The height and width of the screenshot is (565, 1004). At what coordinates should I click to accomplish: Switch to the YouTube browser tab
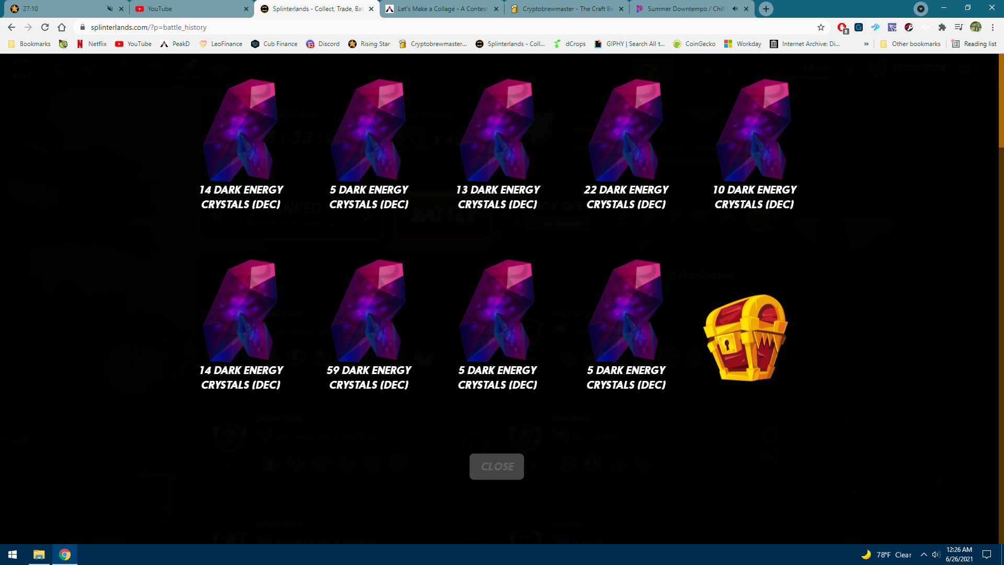click(191, 9)
